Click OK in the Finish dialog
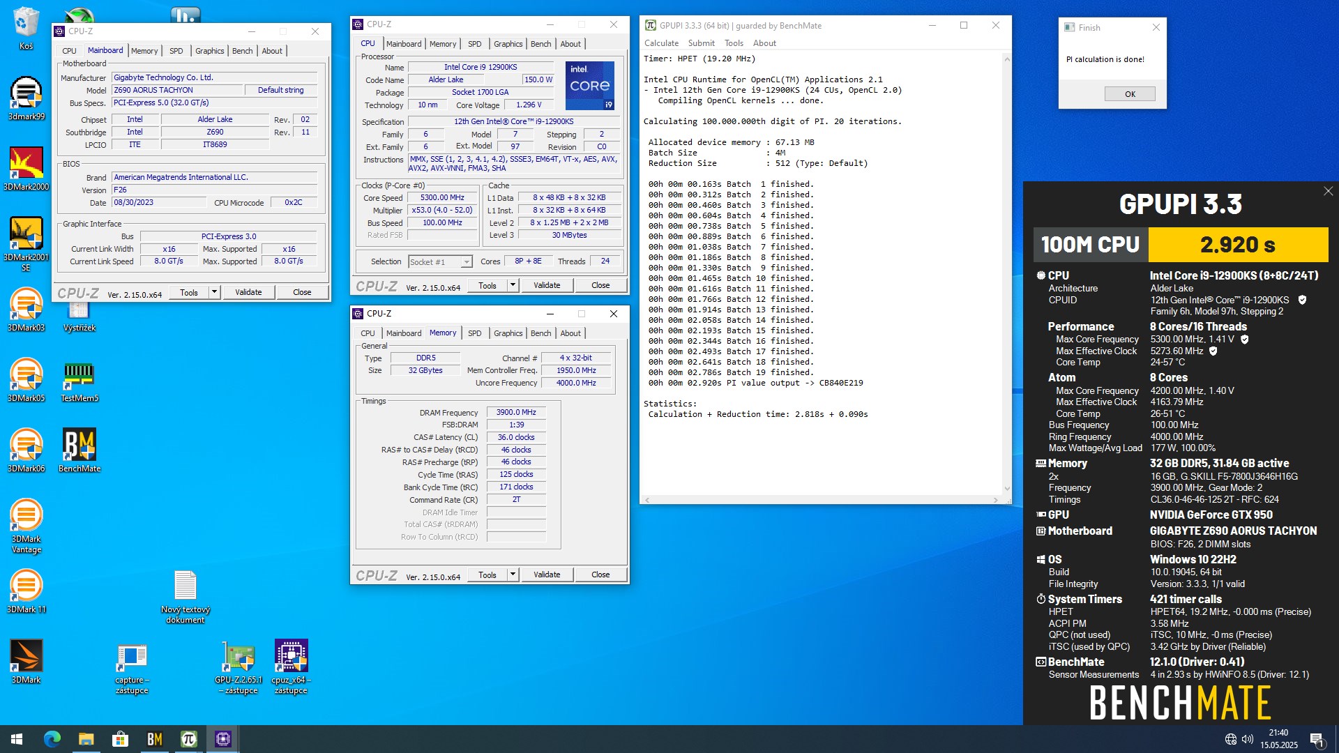 (1130, 94)
